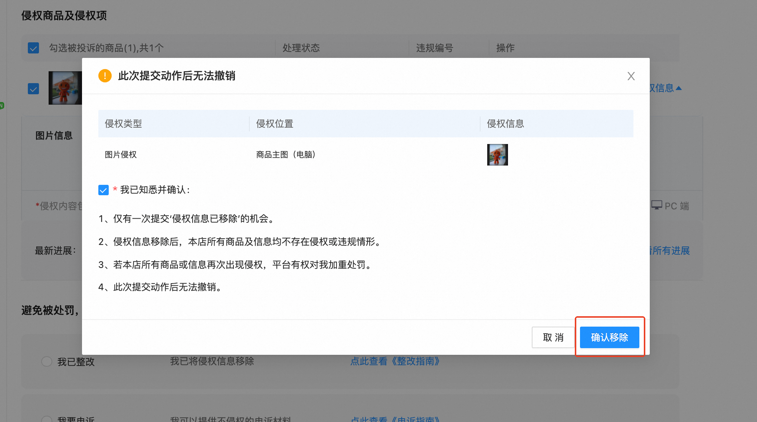
Task: Click the 商品主图（电脑） cell text
Action: (286, 154)
